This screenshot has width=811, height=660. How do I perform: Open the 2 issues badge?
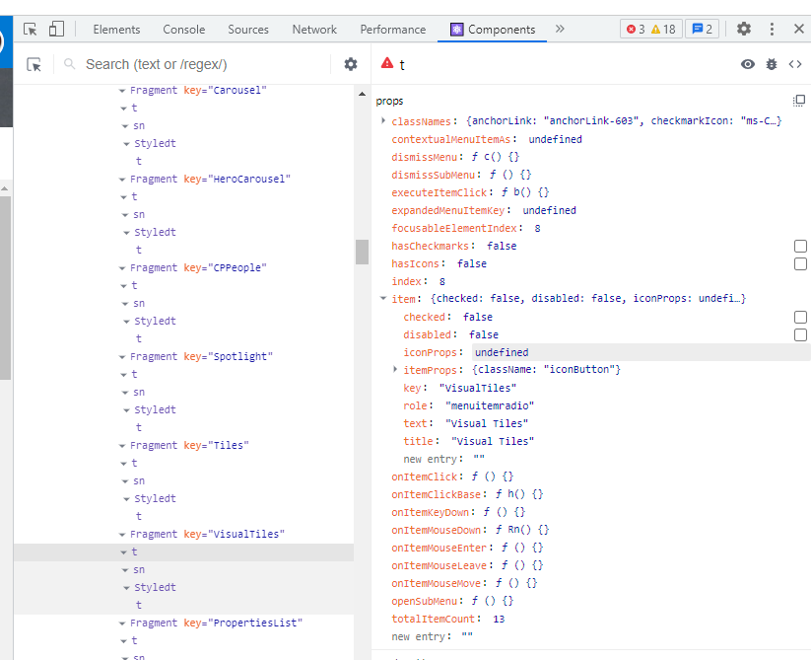pyautogui.click(x=701, y=29)
